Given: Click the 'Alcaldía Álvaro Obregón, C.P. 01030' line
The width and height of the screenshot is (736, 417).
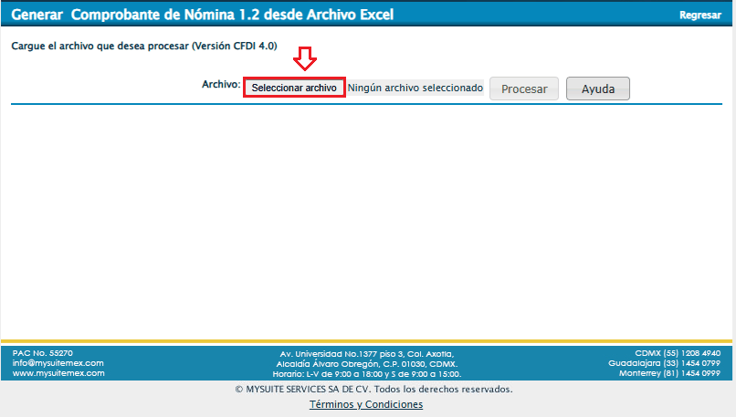Looking at the screenshot, I should tap(367, 364).
